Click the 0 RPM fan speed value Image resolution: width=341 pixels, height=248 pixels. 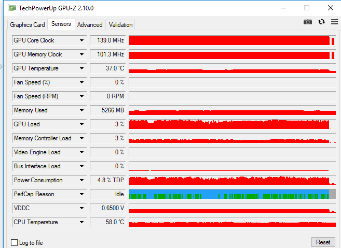click(107, 96)
